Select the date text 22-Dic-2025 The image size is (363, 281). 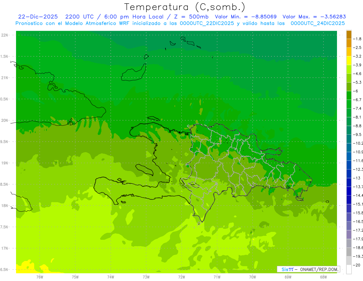tap(38, 17)
